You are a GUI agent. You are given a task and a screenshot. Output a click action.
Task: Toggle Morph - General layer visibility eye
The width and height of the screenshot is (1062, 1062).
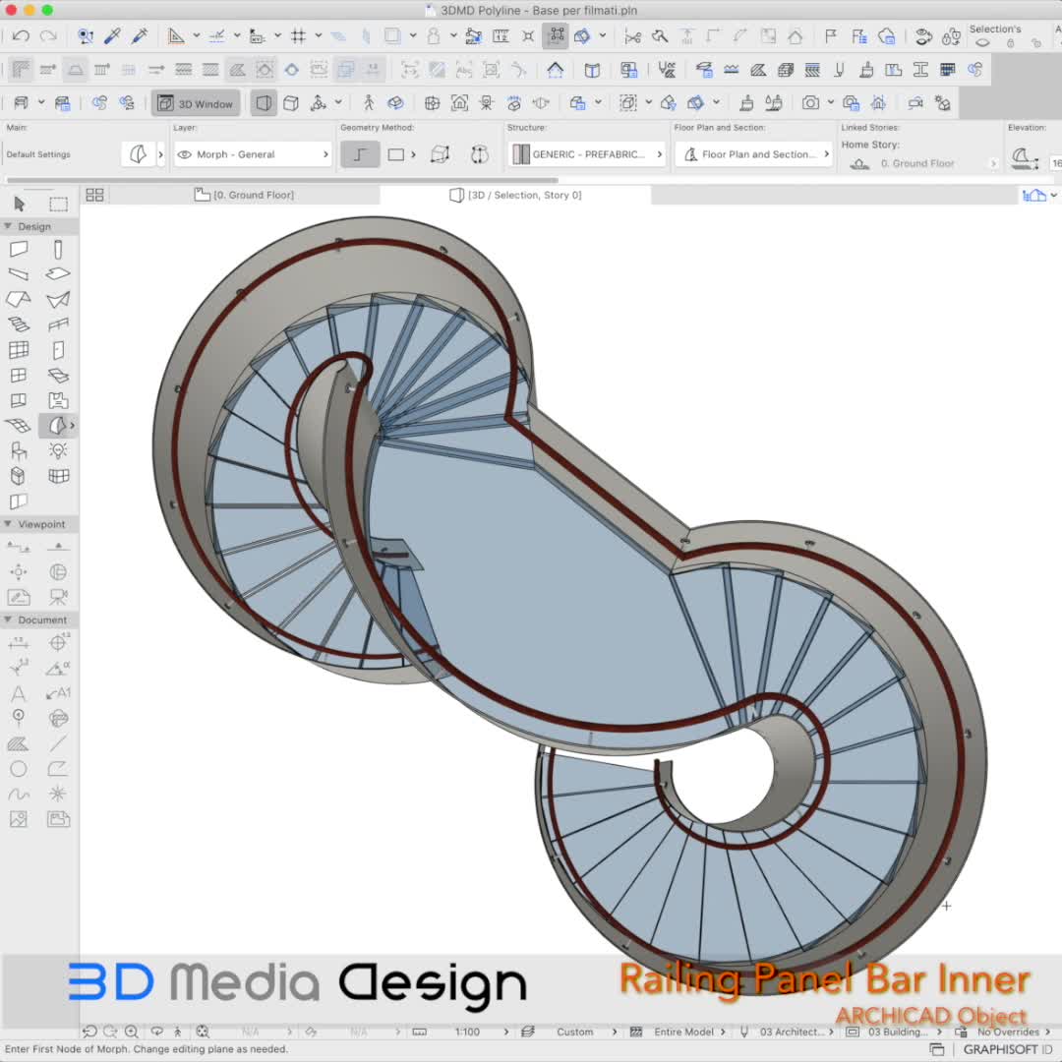184,154
